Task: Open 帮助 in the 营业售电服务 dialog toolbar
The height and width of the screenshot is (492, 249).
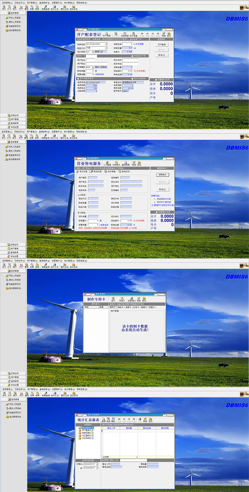Action: [x=134, y=163]
